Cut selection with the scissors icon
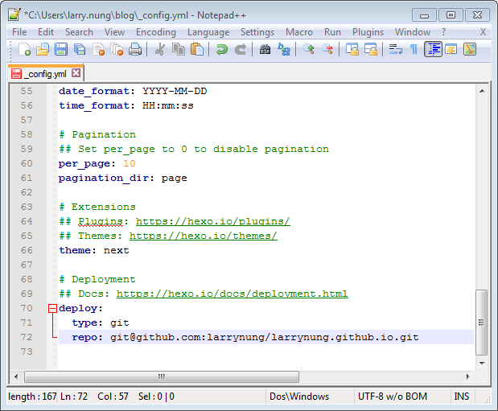The width and height of the screenshot is (498, 411). click(x=160, y=50)
